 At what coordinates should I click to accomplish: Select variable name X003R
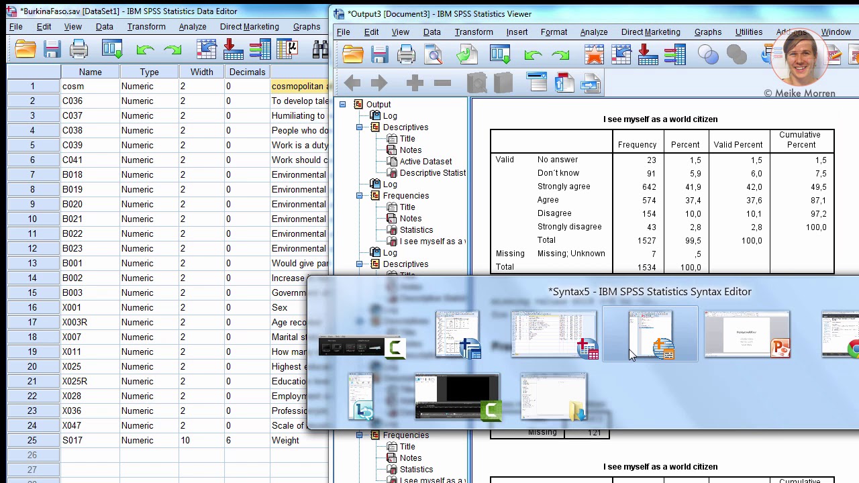pyautogui.click(x=74, y=322)
